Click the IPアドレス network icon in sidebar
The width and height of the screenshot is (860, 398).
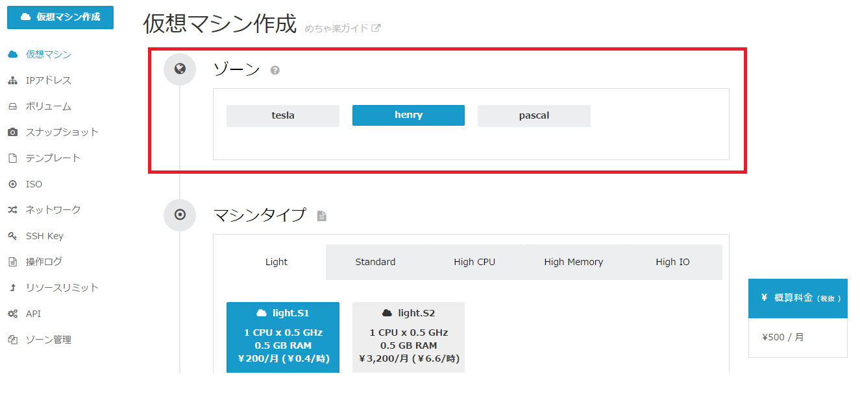[x=12, y=80]
